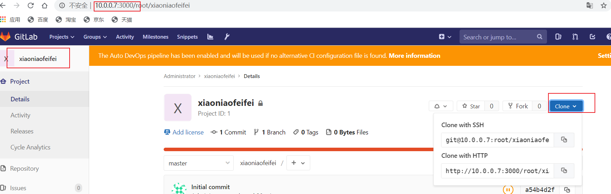Copy the SSH clone URL
611x194 pixels.
564,140
